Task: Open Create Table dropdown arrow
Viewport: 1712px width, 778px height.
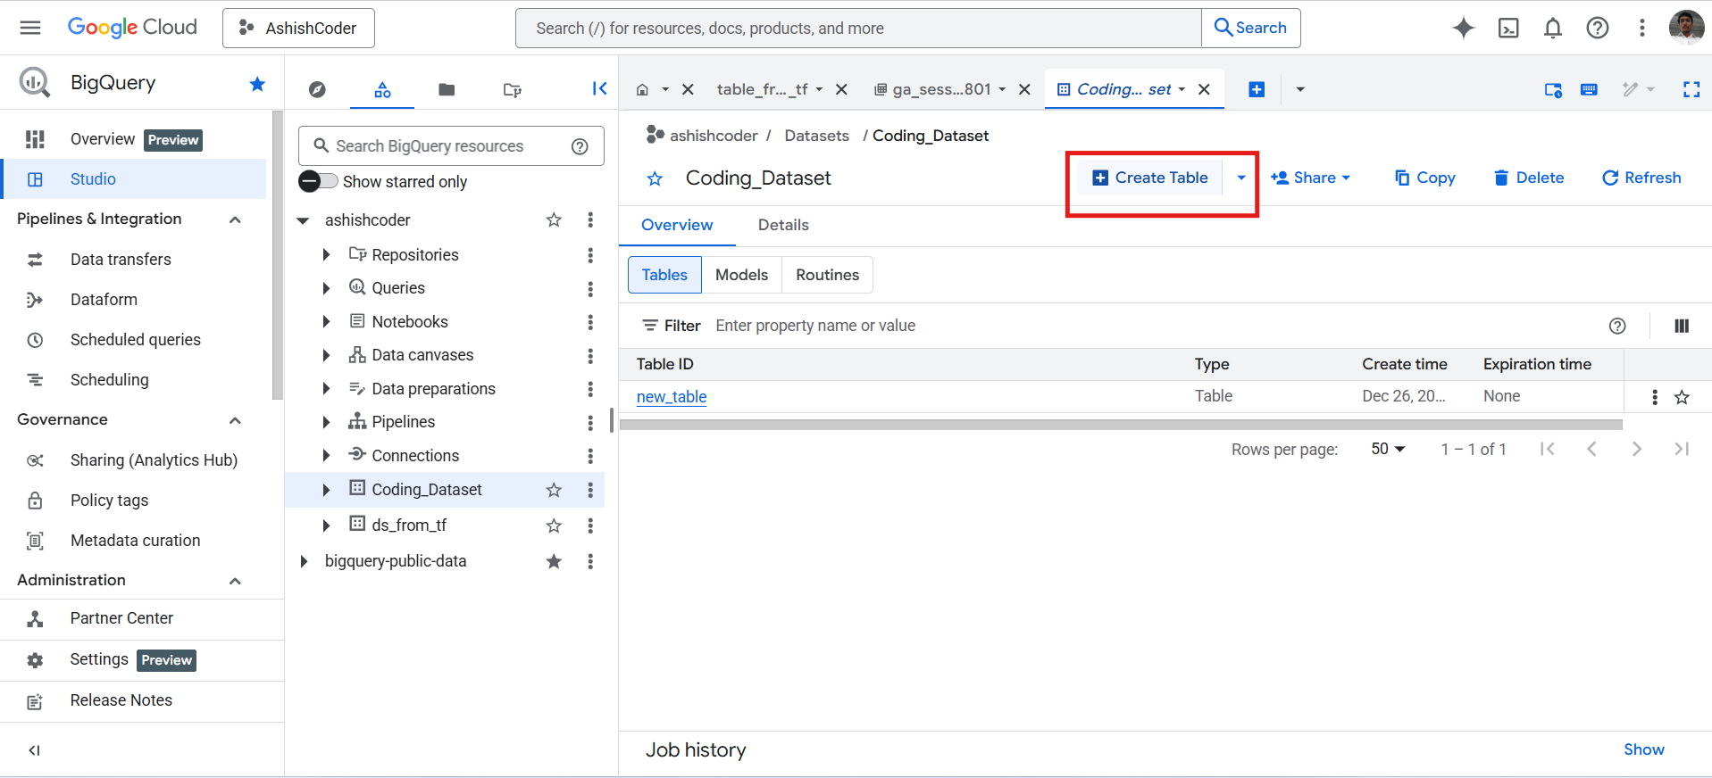Action: (x=1240, y=178)
